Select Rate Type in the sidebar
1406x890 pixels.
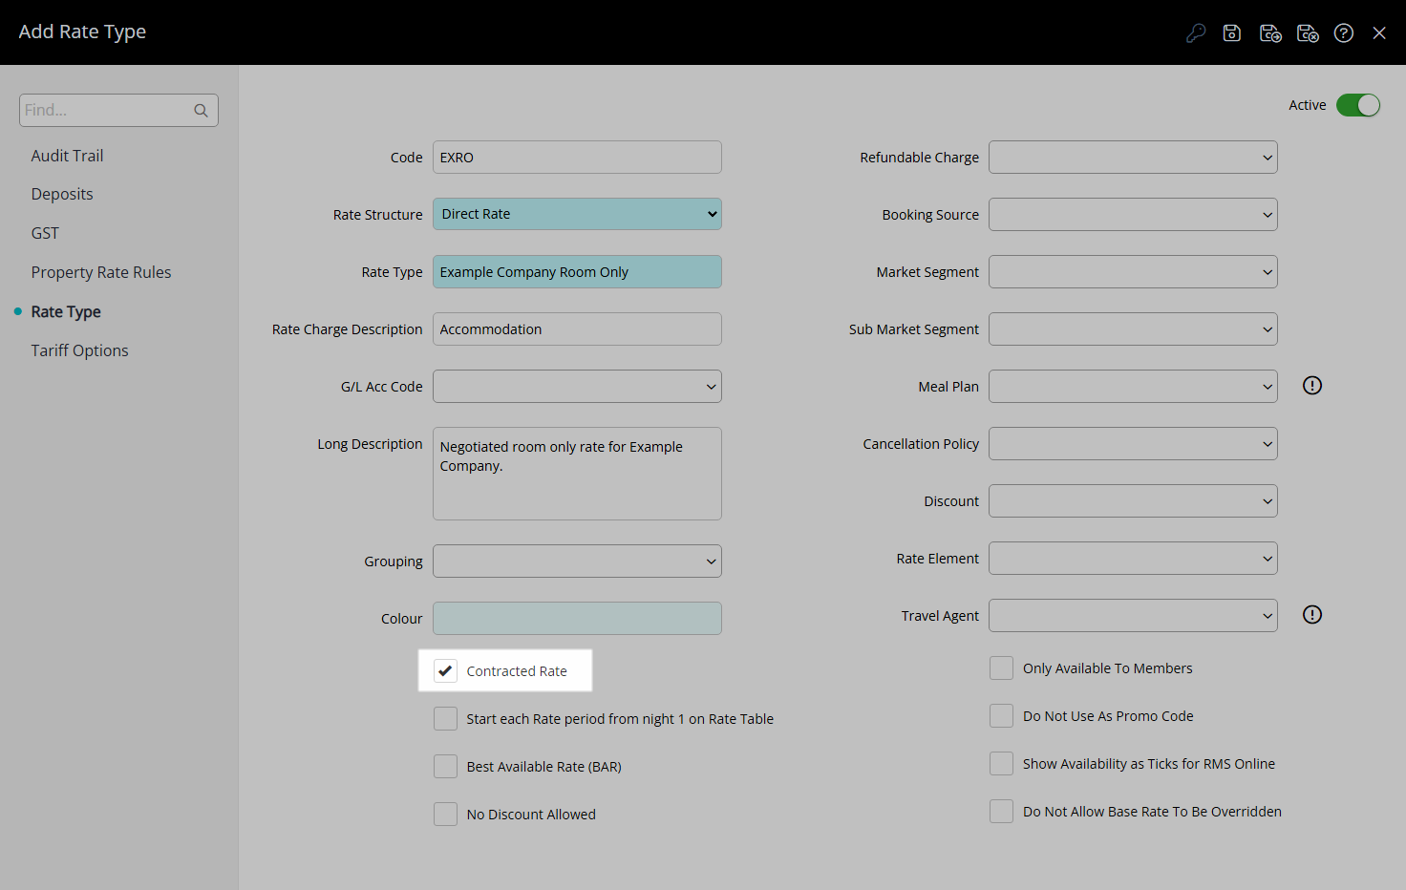point(66,311)
